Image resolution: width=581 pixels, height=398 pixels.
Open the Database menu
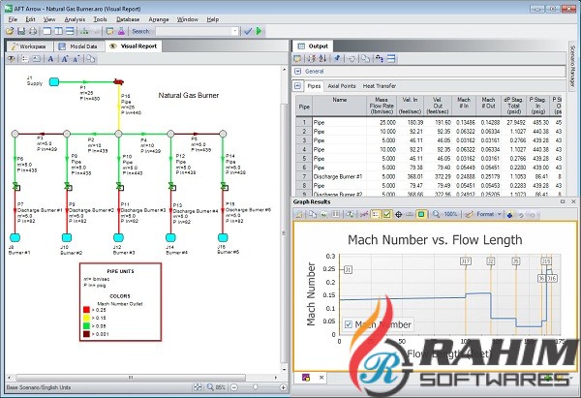[128, 19]
